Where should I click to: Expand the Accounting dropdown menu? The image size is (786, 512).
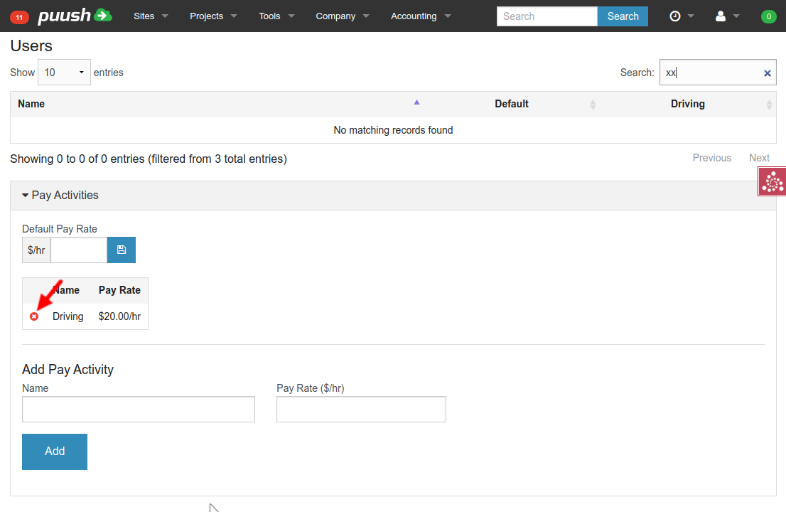421,16
